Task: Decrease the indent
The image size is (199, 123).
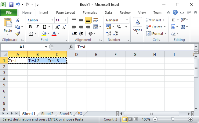Action: click(x=74, y=34)
